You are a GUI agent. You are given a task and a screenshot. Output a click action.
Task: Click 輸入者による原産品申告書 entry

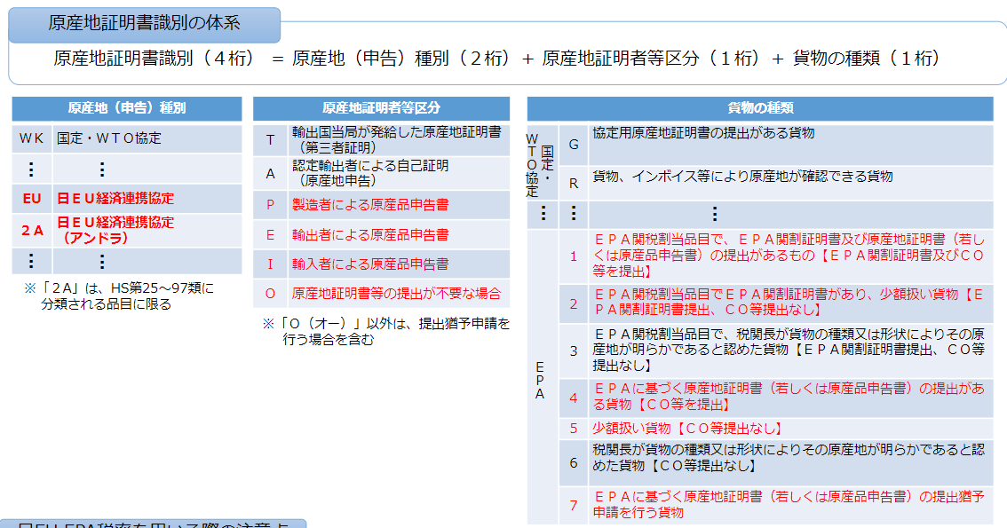[370, 264]
